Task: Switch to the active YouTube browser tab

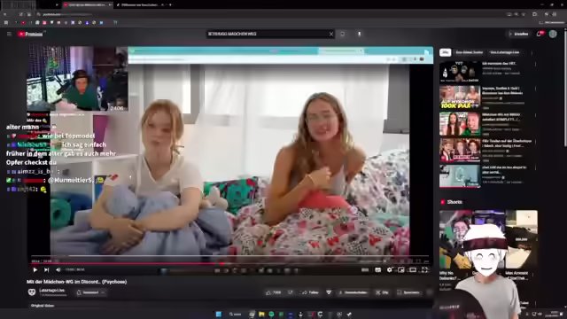Action: click(87, 5)
